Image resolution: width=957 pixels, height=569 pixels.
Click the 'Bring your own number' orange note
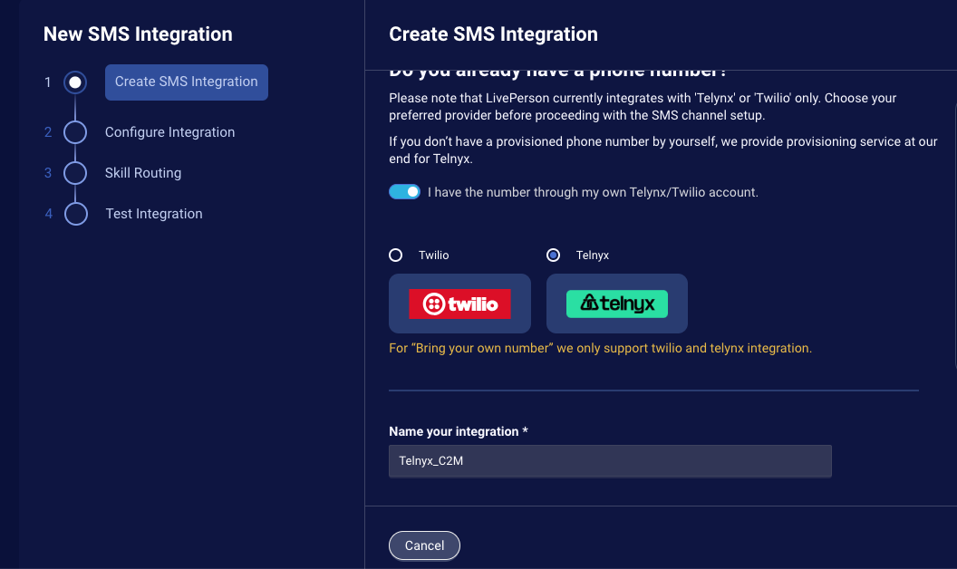point(601,348)
